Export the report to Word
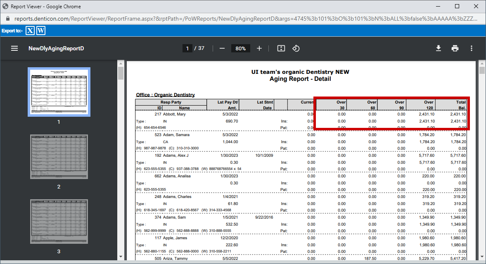This screenshot has width=486, height=264. (x=41, y=31)
